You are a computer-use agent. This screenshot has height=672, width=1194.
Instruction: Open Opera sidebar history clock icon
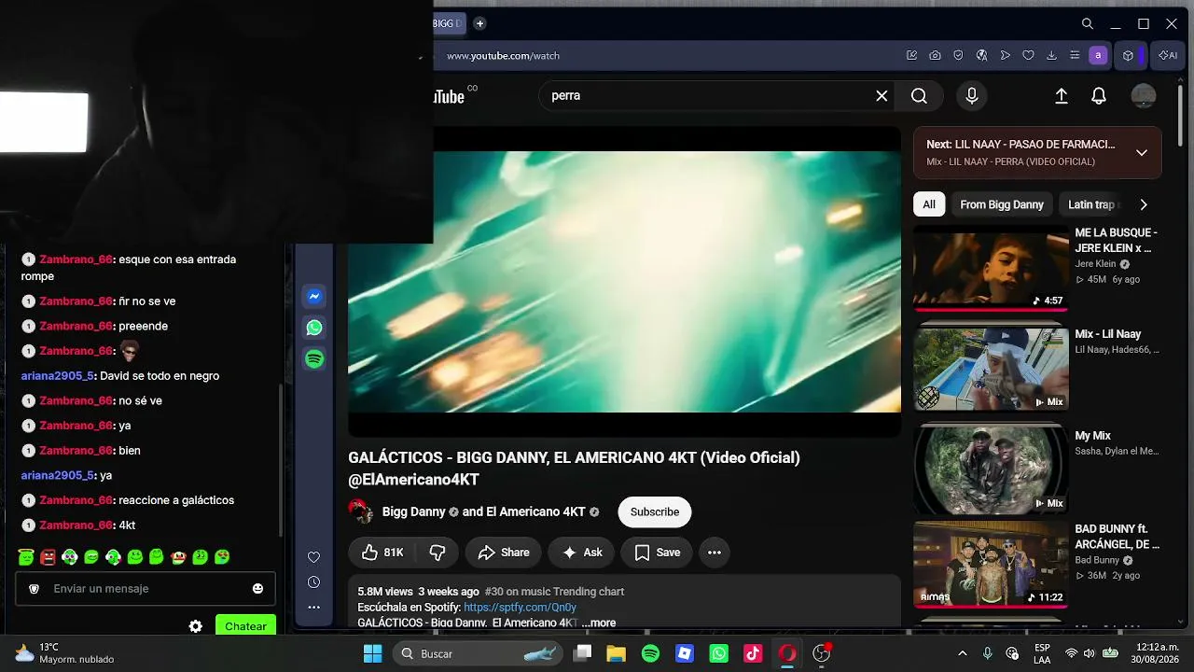[314, 582]
